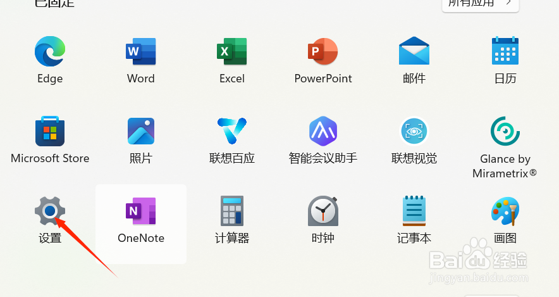Launch the 记事本 notepad app
This screenshot has height=297, width=559.
tap(414, 211)
